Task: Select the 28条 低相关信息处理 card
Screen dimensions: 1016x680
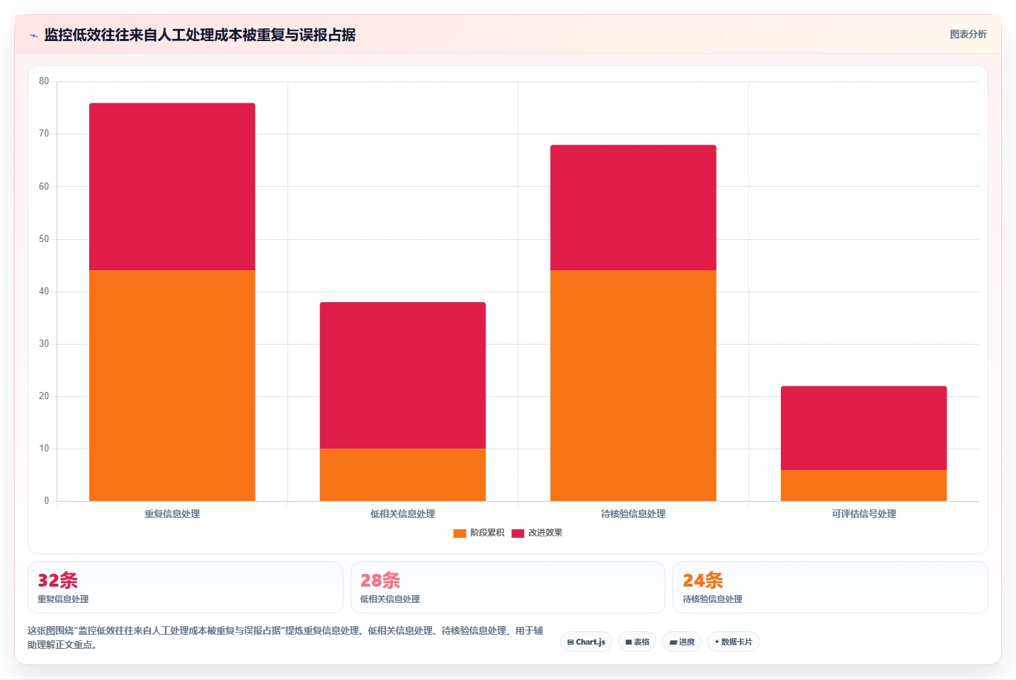Action: 508,587
